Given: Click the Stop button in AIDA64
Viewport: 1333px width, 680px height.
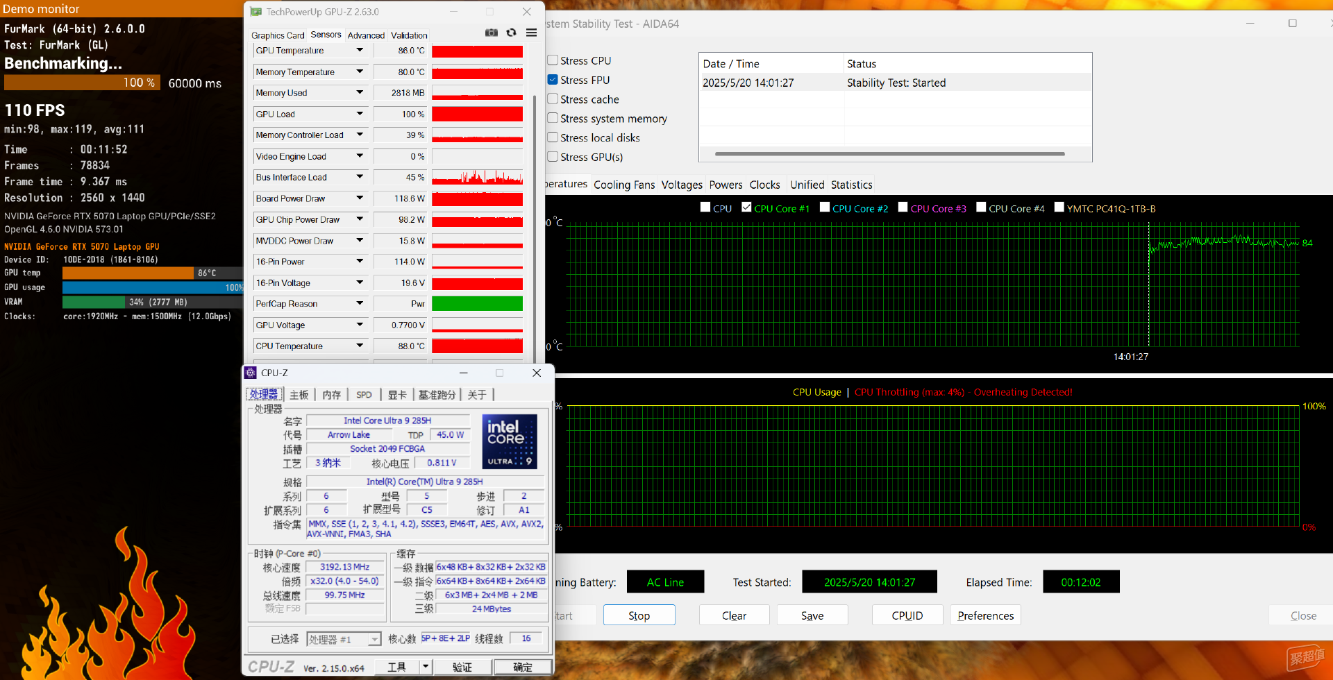Looking at the screenshot, I should tap(639, 615).
